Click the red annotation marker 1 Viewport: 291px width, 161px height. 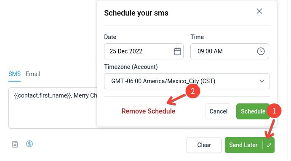[x=274, y=111]
